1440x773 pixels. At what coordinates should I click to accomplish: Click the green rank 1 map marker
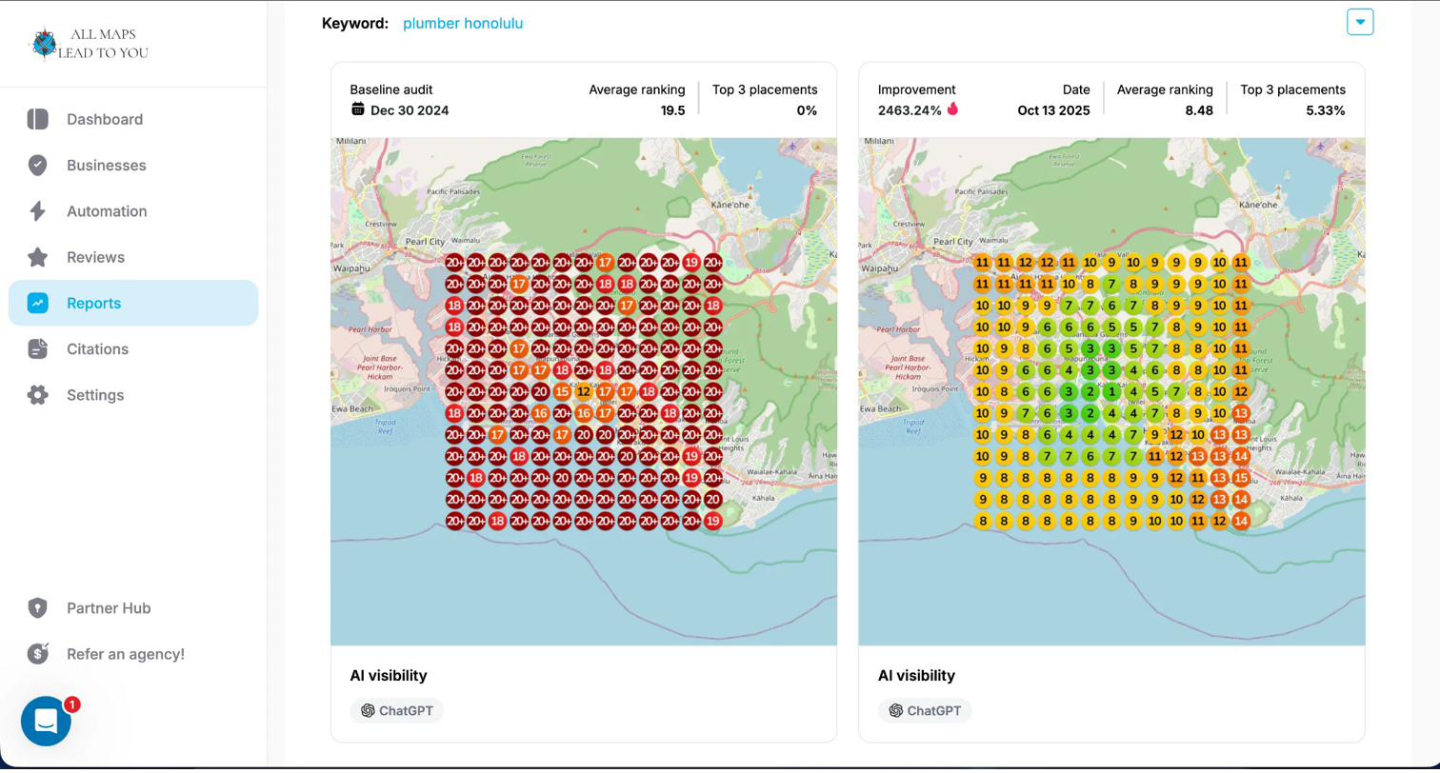click(x=1111, y=392)
